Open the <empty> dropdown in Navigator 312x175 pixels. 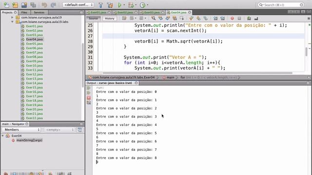pyautogui.click(x=59, y=130)
